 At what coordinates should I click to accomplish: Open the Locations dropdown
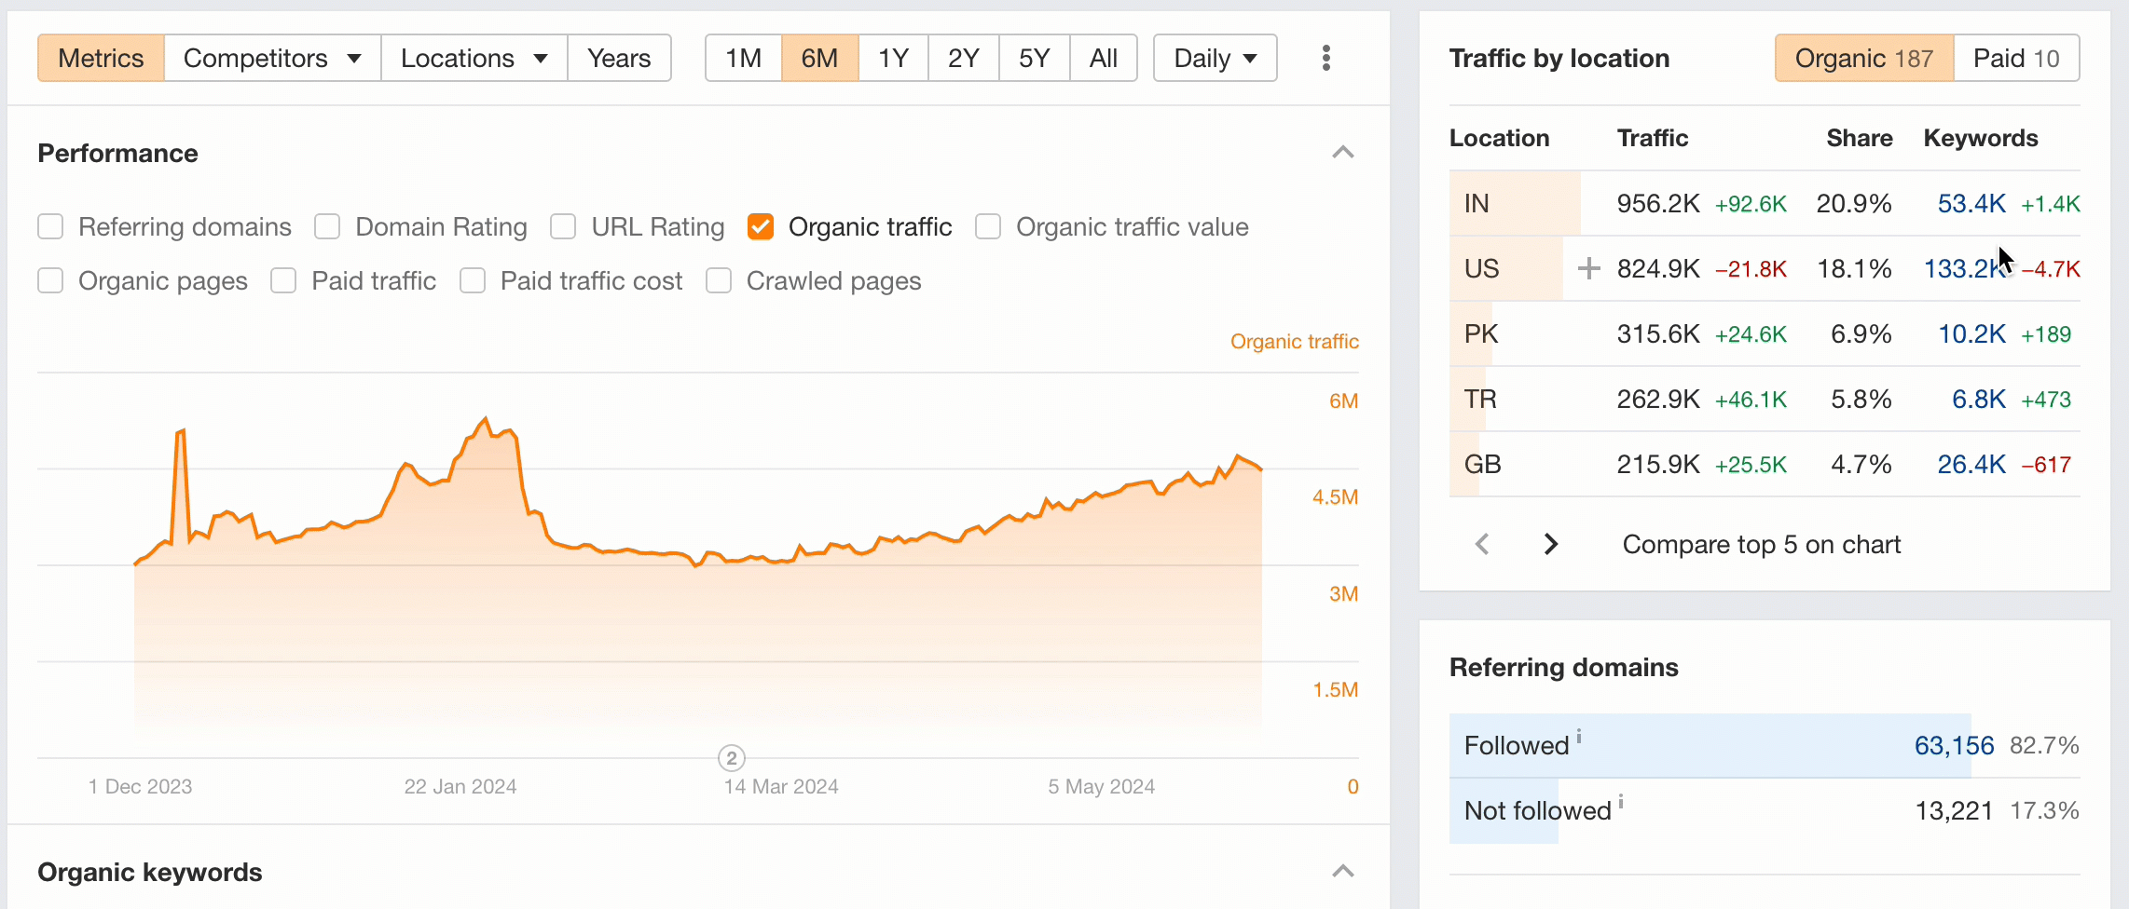point(473,58)
